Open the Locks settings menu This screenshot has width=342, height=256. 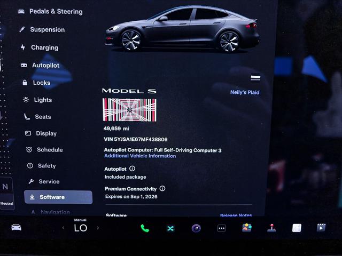pyautogui.click(x=36, y=83)
